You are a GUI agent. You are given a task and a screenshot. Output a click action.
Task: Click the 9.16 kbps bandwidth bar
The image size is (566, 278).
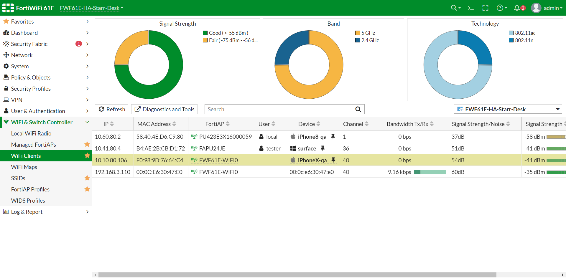coord(430,172)
